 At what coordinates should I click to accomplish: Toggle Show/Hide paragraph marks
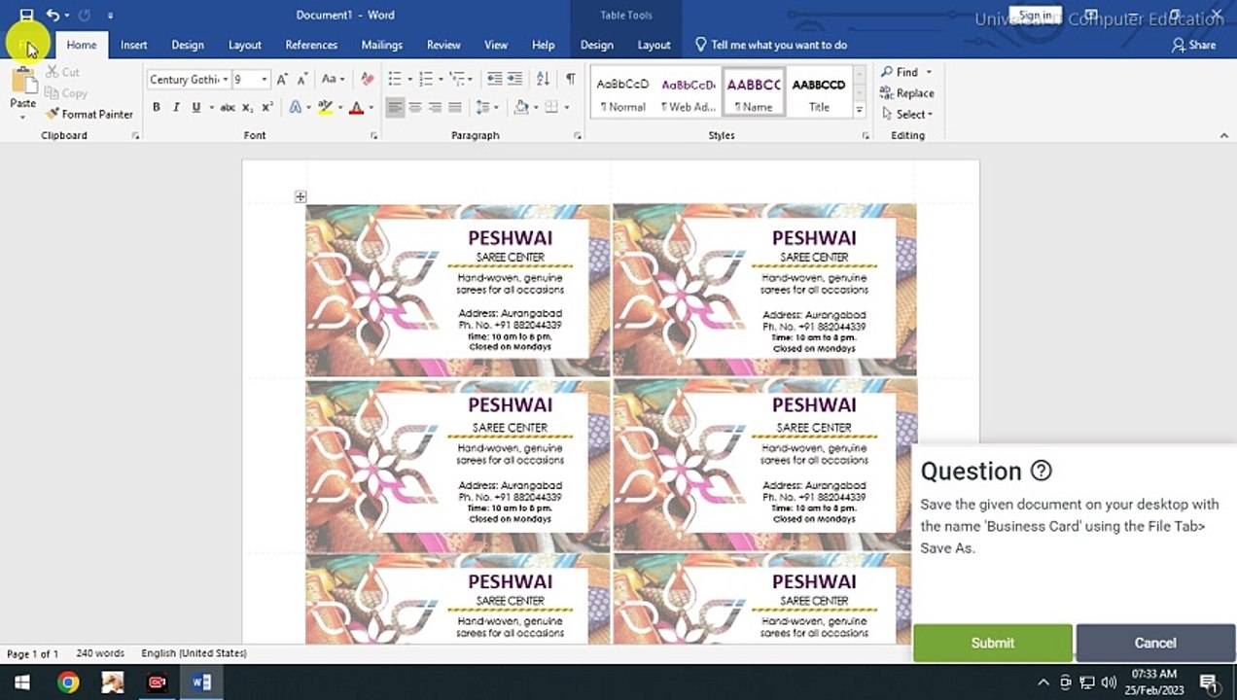[570, 80]
